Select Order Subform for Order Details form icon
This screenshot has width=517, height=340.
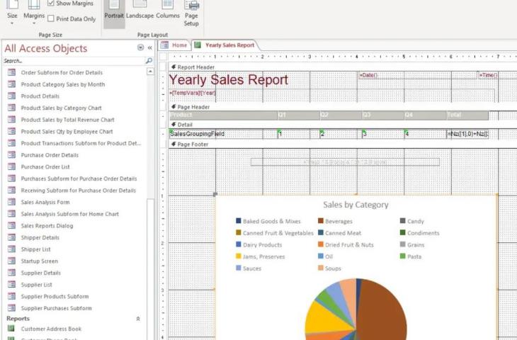point(11,72)
